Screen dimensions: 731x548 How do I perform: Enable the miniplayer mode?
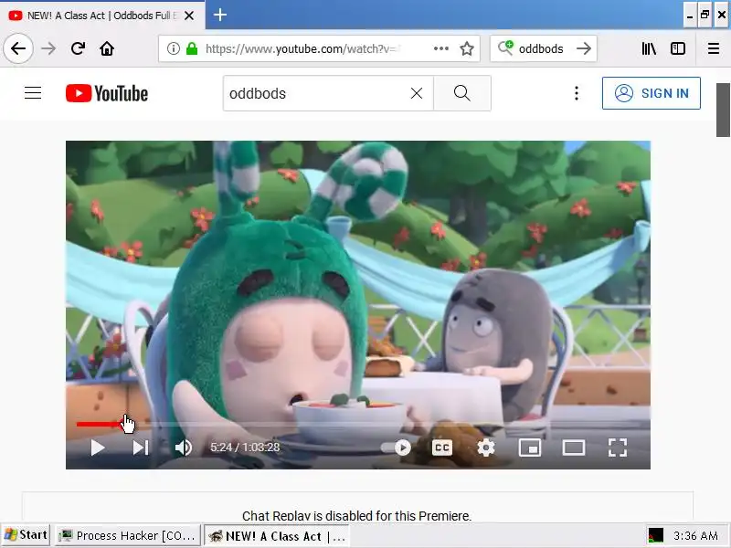coord(530,448)
